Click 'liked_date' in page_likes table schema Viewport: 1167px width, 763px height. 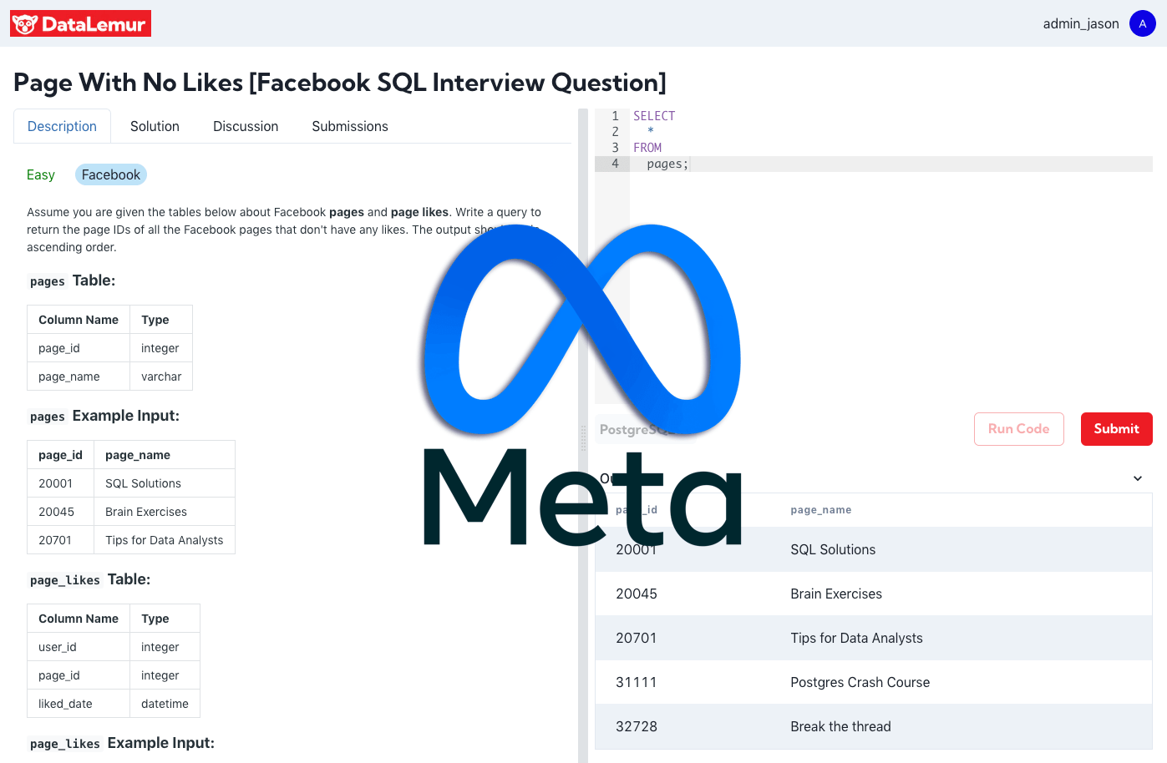(x=65, y=704)
